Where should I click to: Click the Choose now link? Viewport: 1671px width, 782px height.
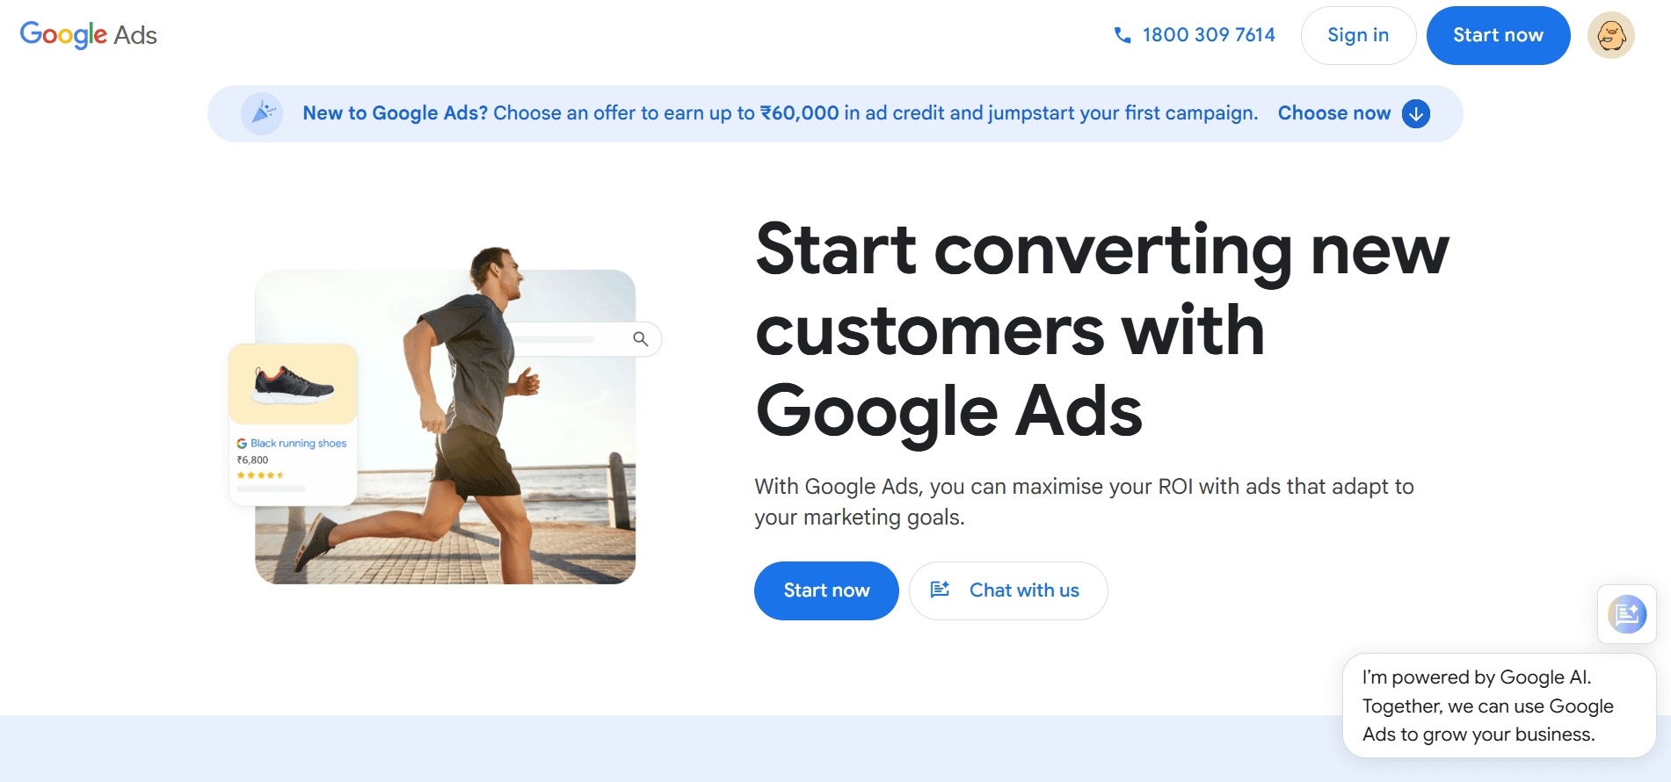(1334, 113)
